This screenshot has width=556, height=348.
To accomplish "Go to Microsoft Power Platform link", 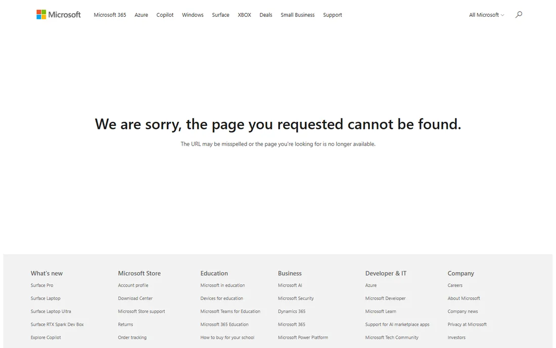I will pos(303,337).
